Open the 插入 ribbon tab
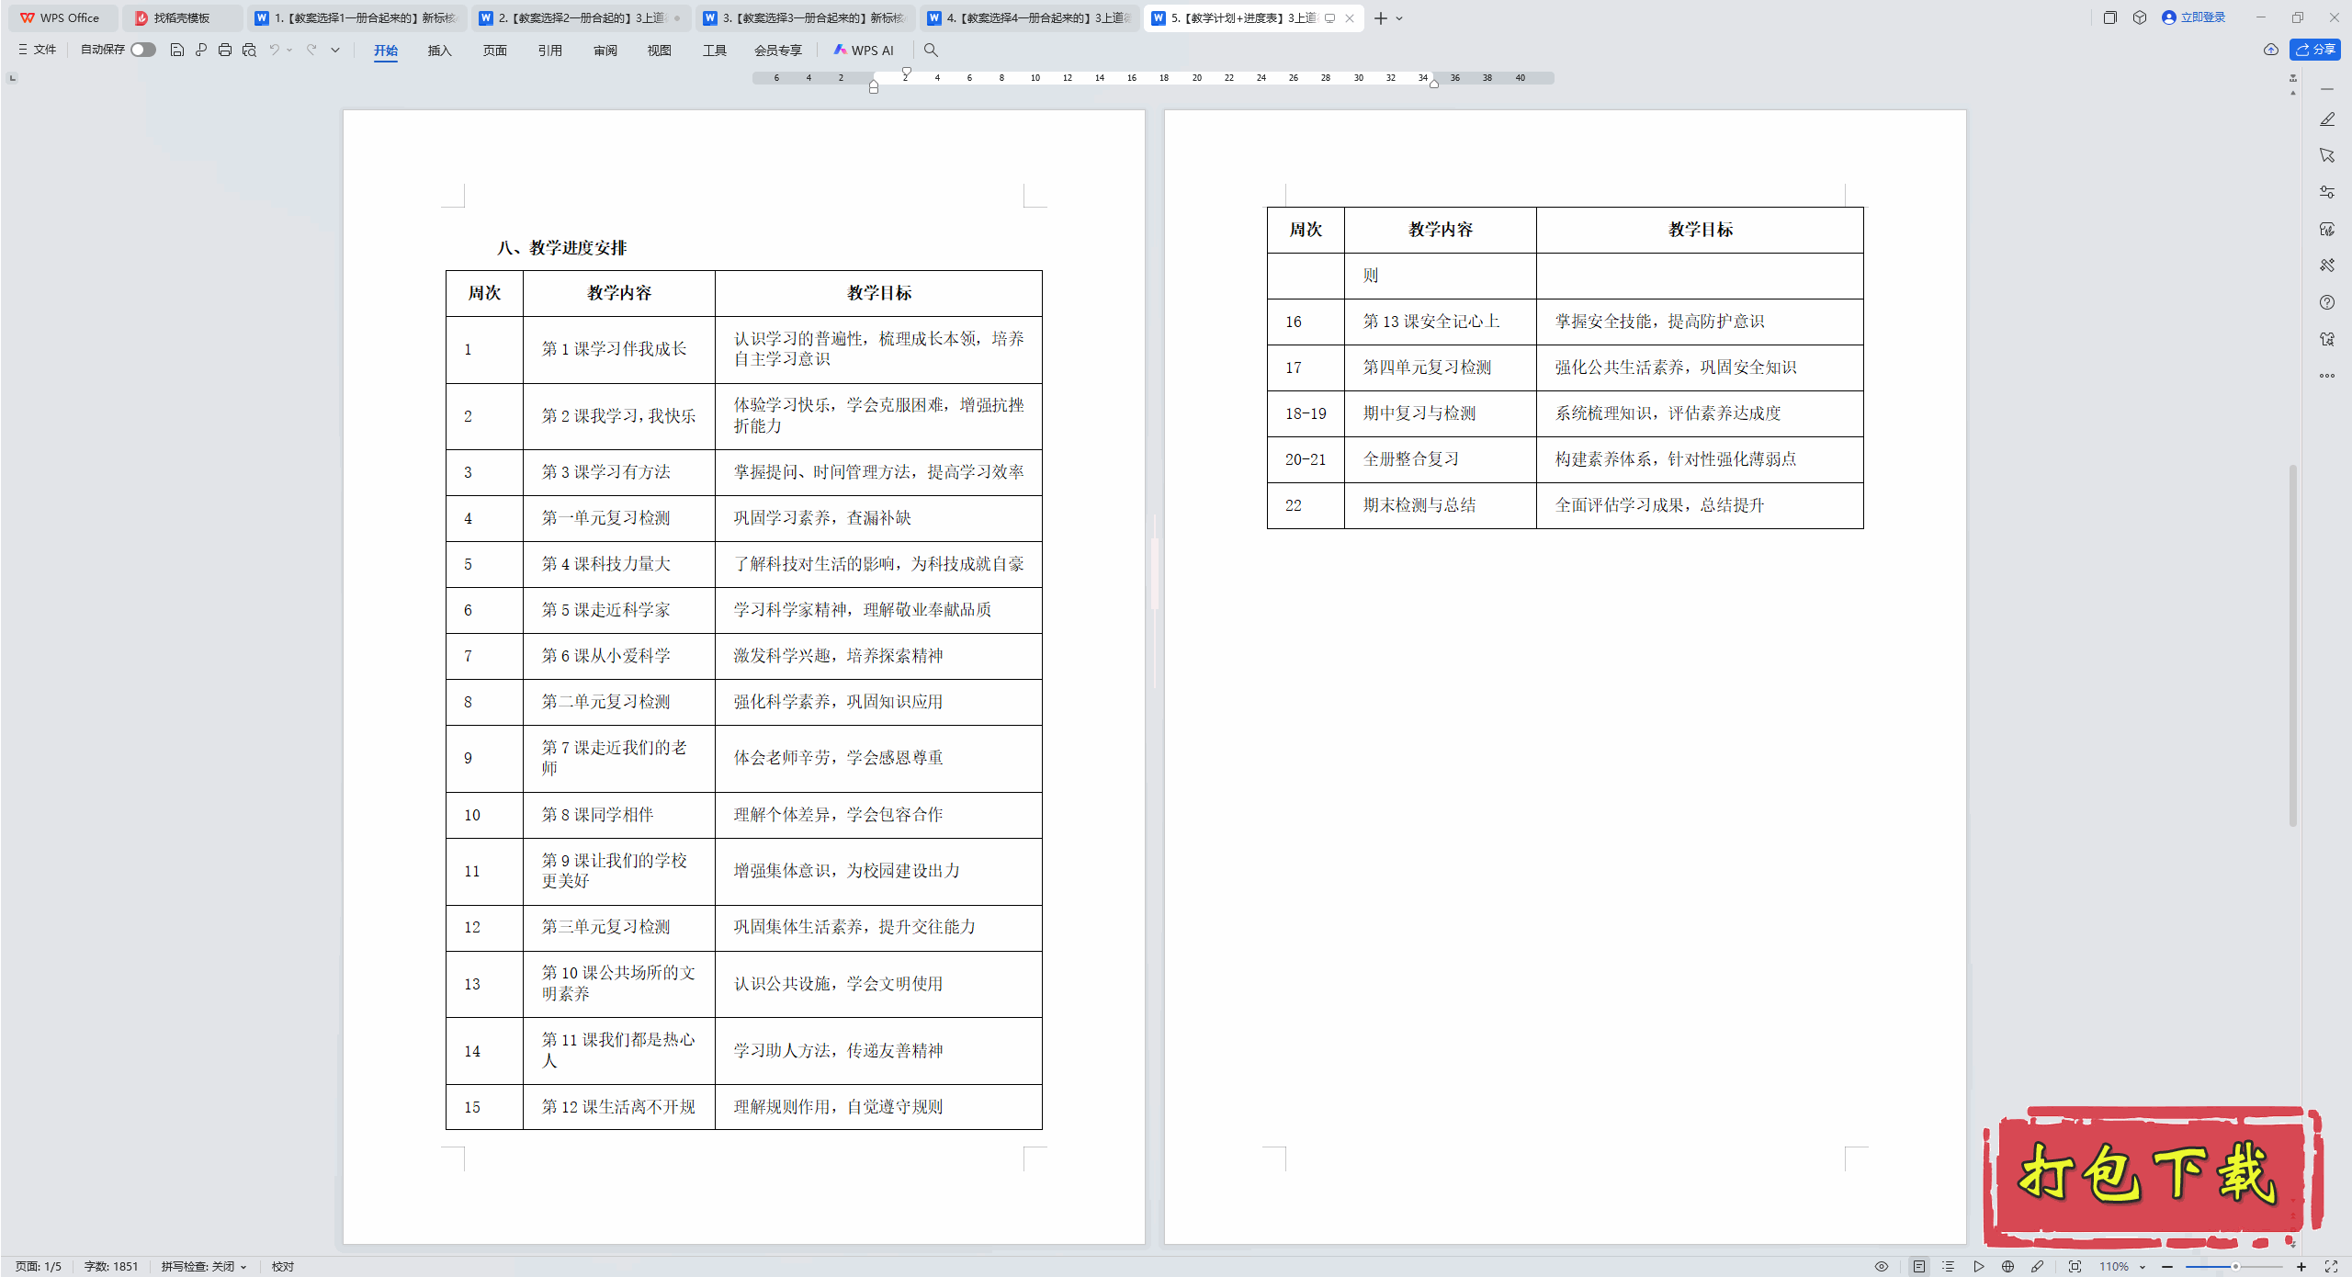The image size is (2352, 1277). click(x=439, y=51)
